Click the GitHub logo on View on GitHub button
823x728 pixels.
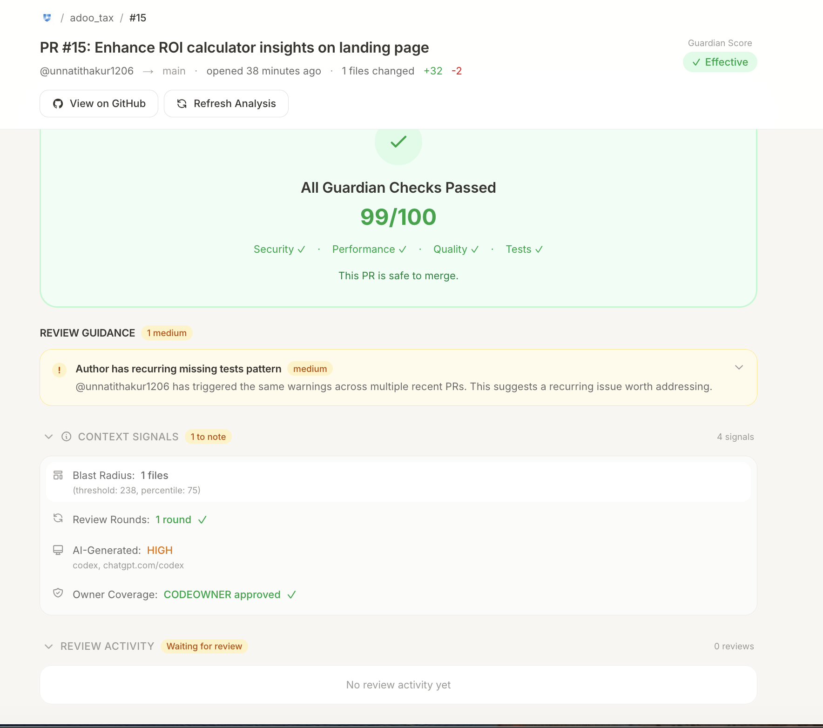click(59, 103)
